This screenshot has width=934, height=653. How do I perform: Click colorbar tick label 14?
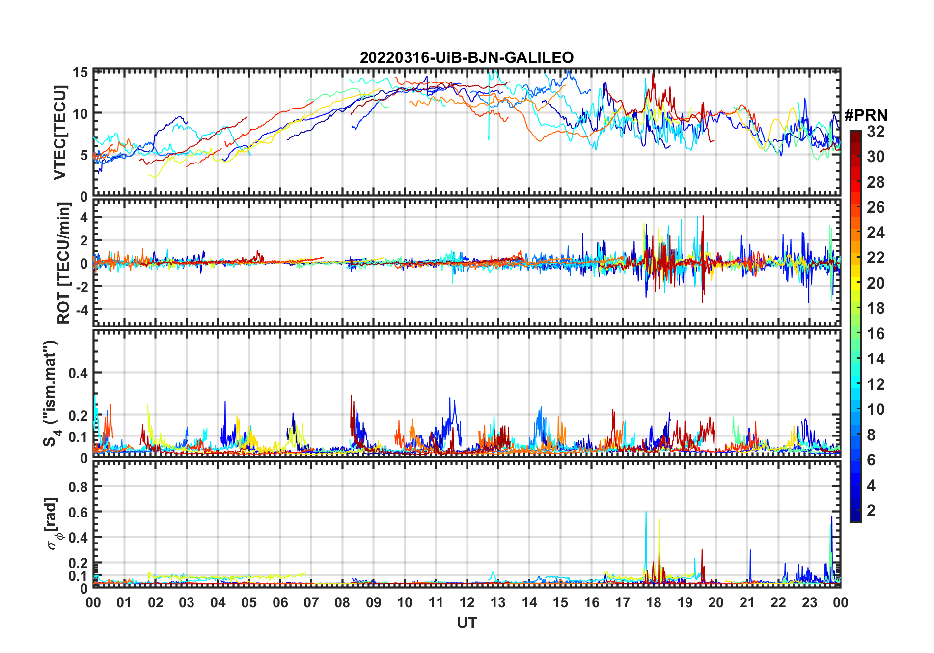click(x=876, y=359)
